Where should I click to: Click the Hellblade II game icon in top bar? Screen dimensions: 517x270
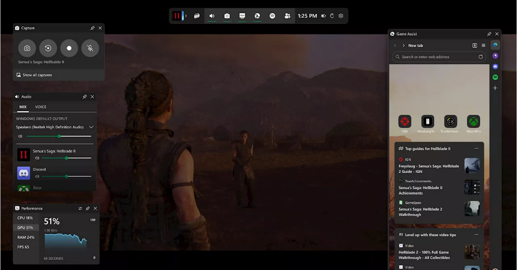[x=177, y=16]
